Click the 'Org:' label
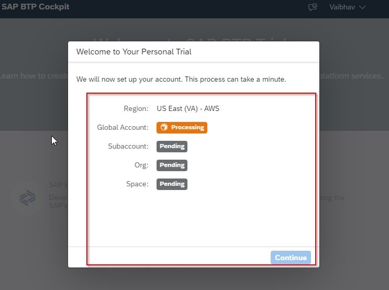The width and height of the screenshot is (389, 290). coord(141,165)
